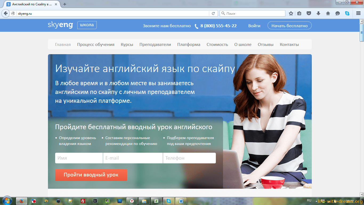Click phone number 8 (800) 555-45-22
The height and width of the screenshot is (205, 364).
(x=219, y=26)
